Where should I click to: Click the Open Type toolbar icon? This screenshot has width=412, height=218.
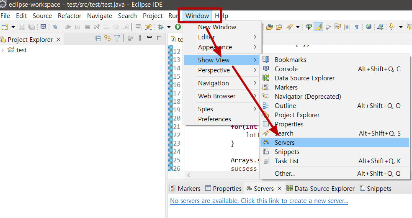[x=269, y=27]
